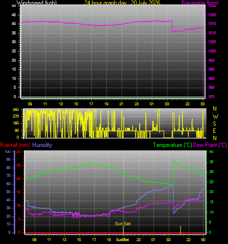
Task: Click hour 17 on the lower chart time axis
Action: point(94,240)
